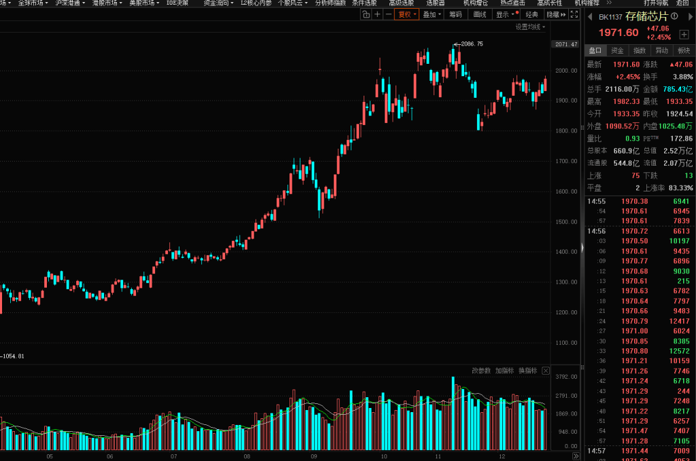Viewport: 696px width, 461px height.
Task: Enter fullscreen chart view icon
Action: [575, 14]
